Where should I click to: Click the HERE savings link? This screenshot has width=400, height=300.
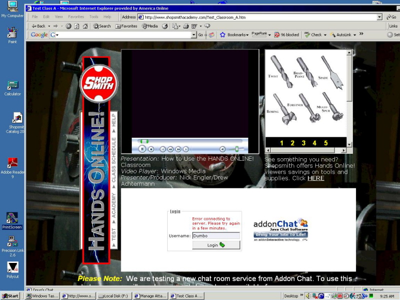point(316,178)
